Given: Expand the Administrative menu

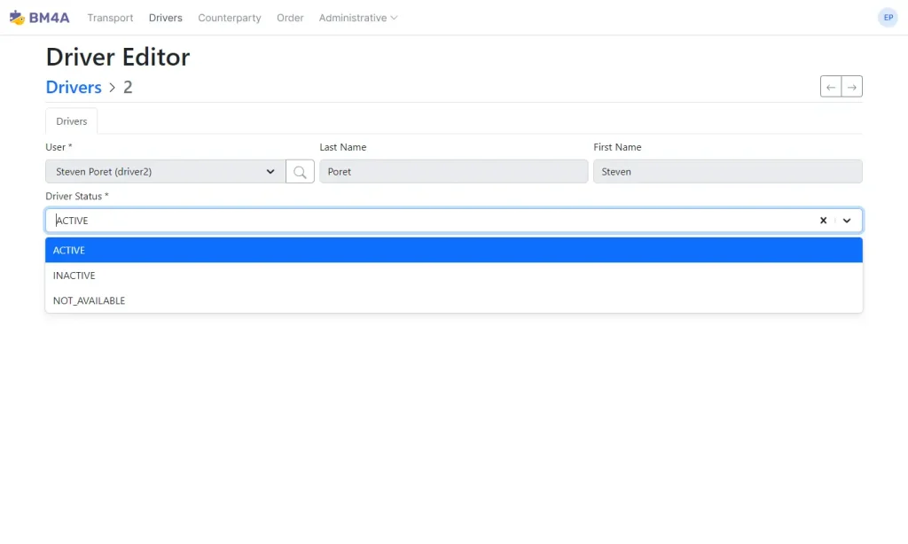Looking at the screenshot, I should click(358, 18).
